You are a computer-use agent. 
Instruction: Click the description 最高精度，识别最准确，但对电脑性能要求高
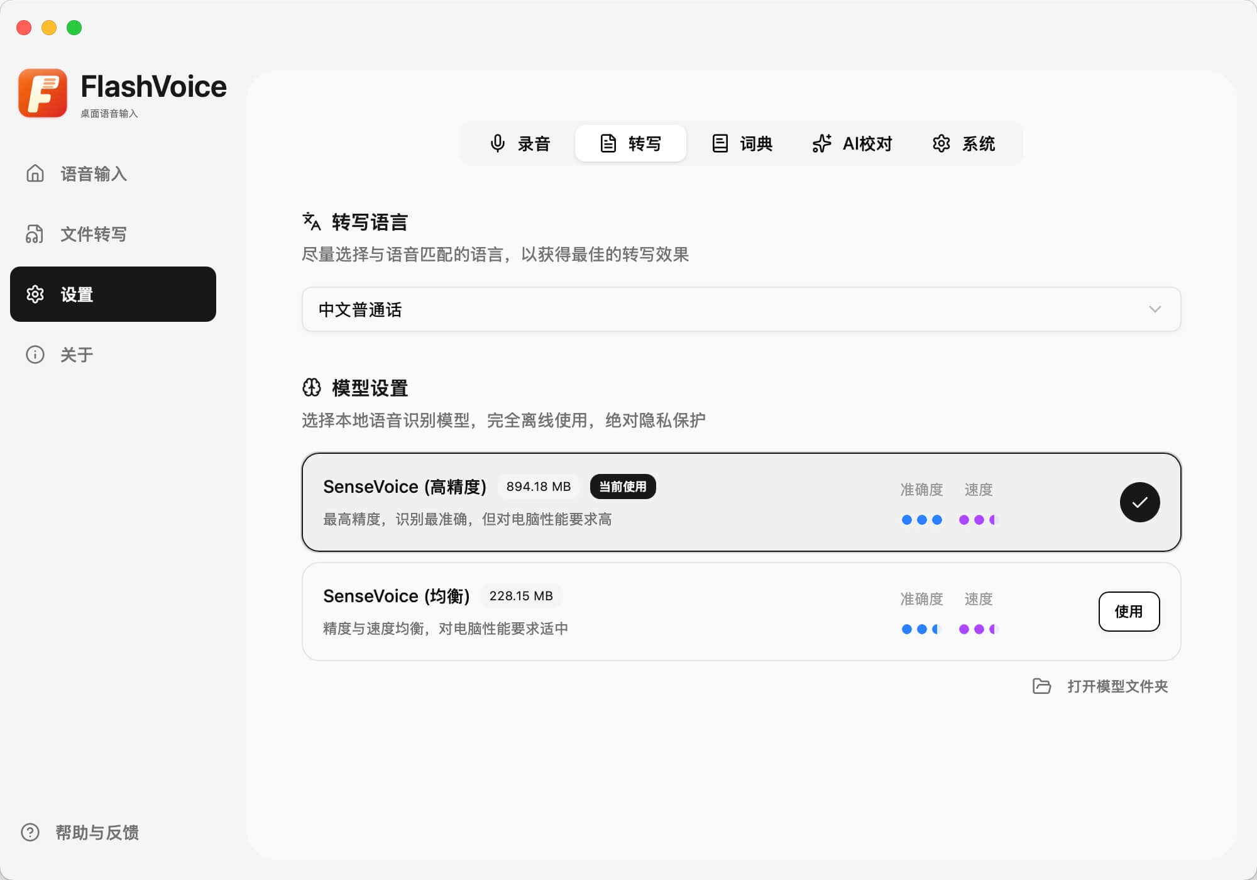pyautogui.click(x=467, y=519)
